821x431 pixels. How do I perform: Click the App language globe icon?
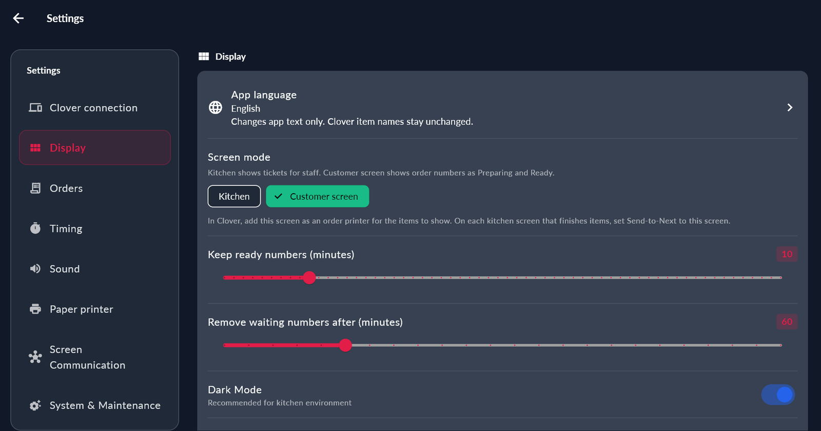tap(216, 107)
